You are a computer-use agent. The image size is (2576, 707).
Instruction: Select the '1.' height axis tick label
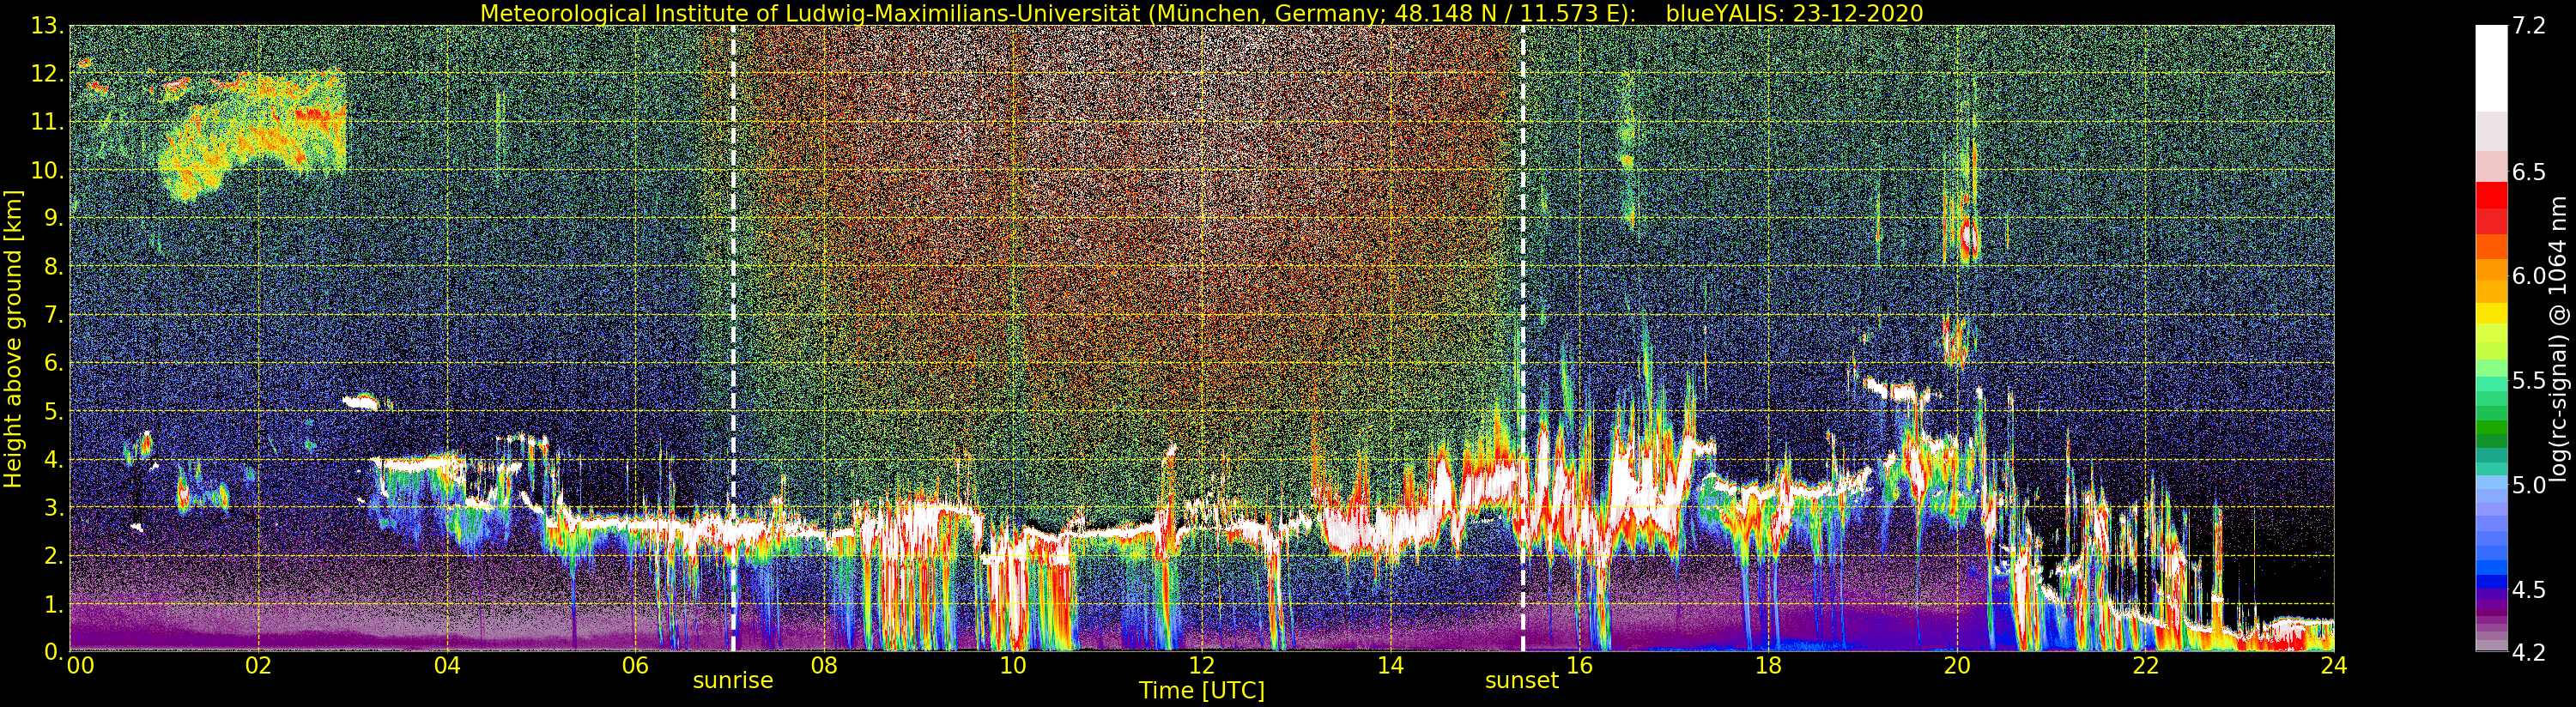pyautogui.click(x=52, y=604)
